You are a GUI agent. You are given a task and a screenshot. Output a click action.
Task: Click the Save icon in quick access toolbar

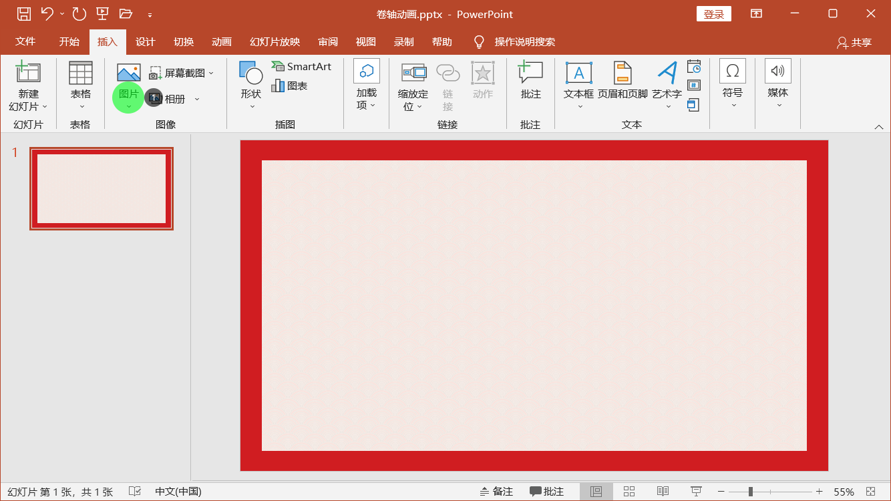pos(24,13)
